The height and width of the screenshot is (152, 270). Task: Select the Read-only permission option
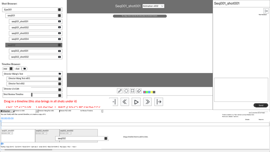coord(261,119)
